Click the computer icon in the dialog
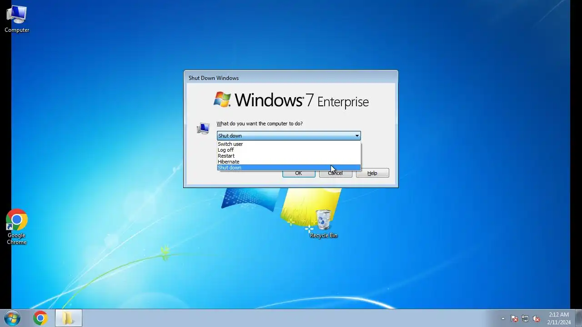This screenshot has height=327, width=582. tap(203, 129)
